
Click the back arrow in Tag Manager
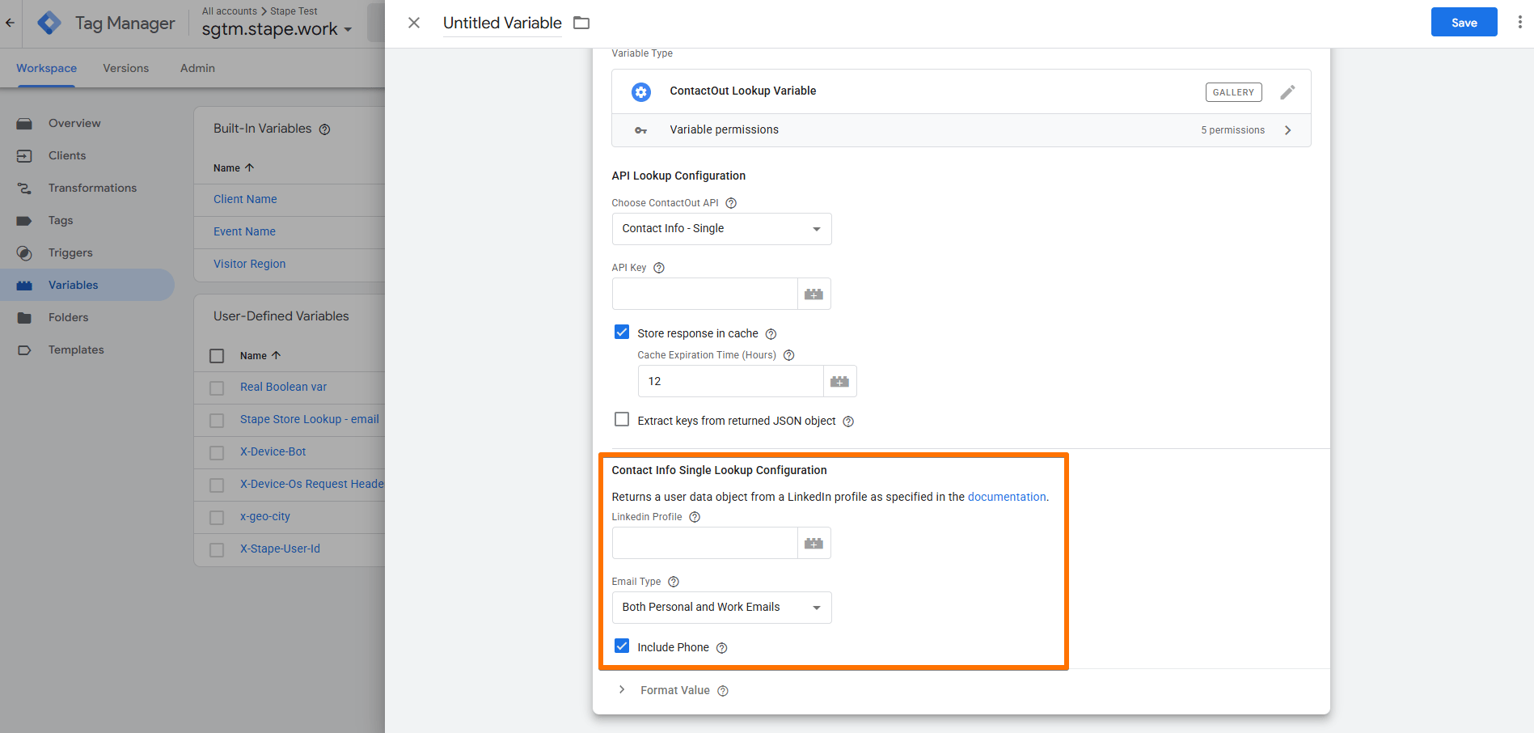(x=10, y=23)
